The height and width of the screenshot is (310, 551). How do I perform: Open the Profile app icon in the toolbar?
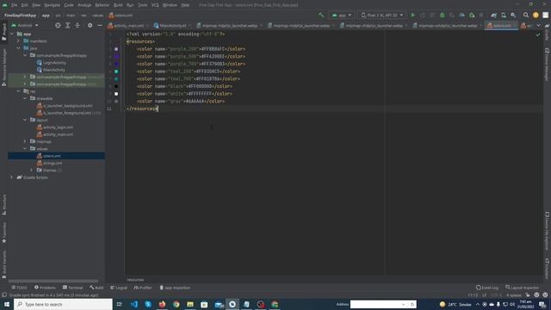coord(461,15)
